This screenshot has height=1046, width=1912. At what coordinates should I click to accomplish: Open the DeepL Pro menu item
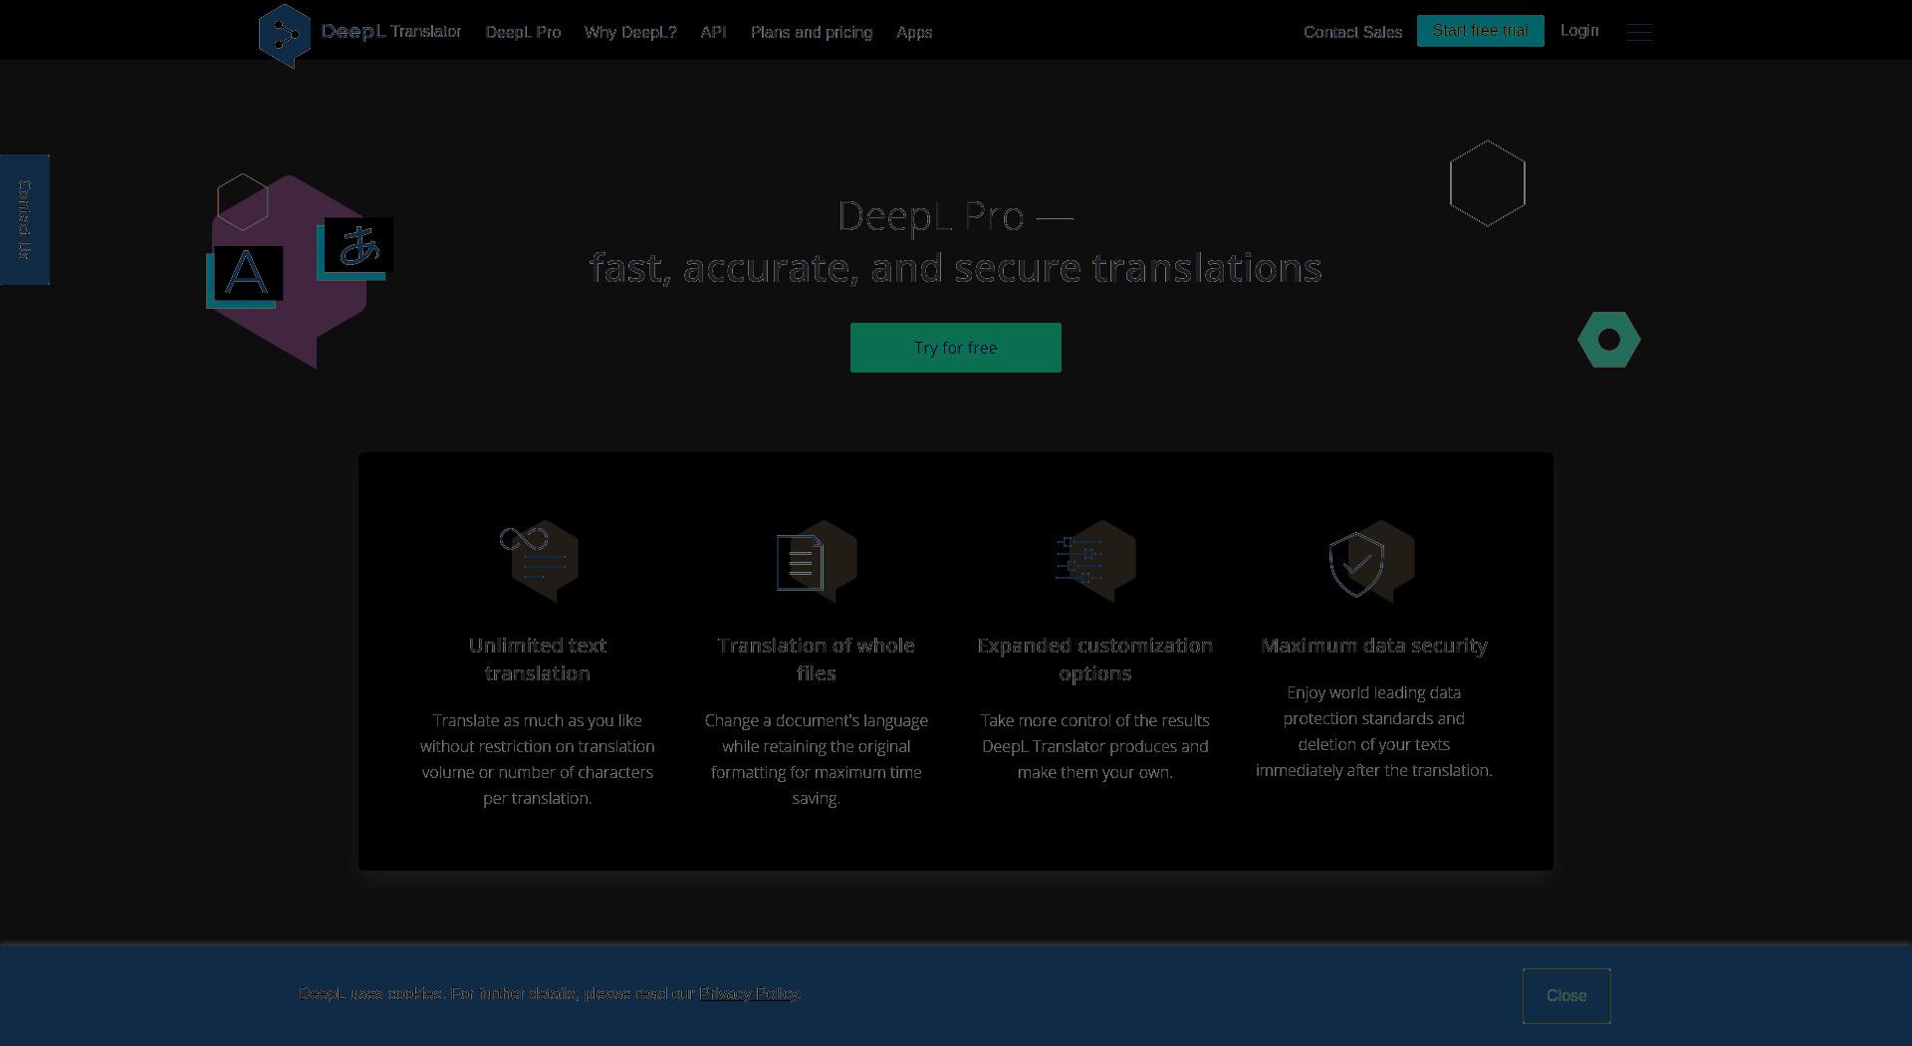[x=523, y=32]
